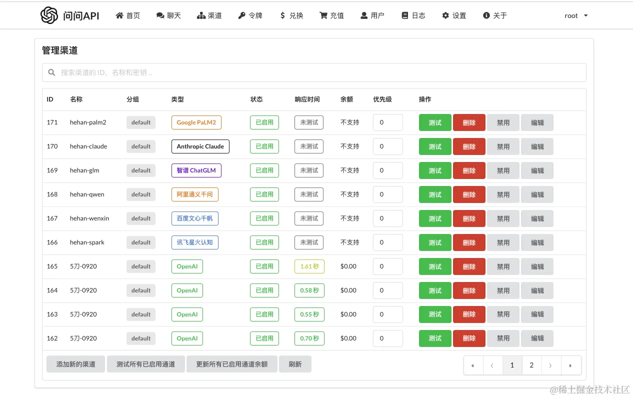The height and width of the screenshot is (398, 633).
Task: Sort by the ID column header
Action: click(x=50, y=99)
